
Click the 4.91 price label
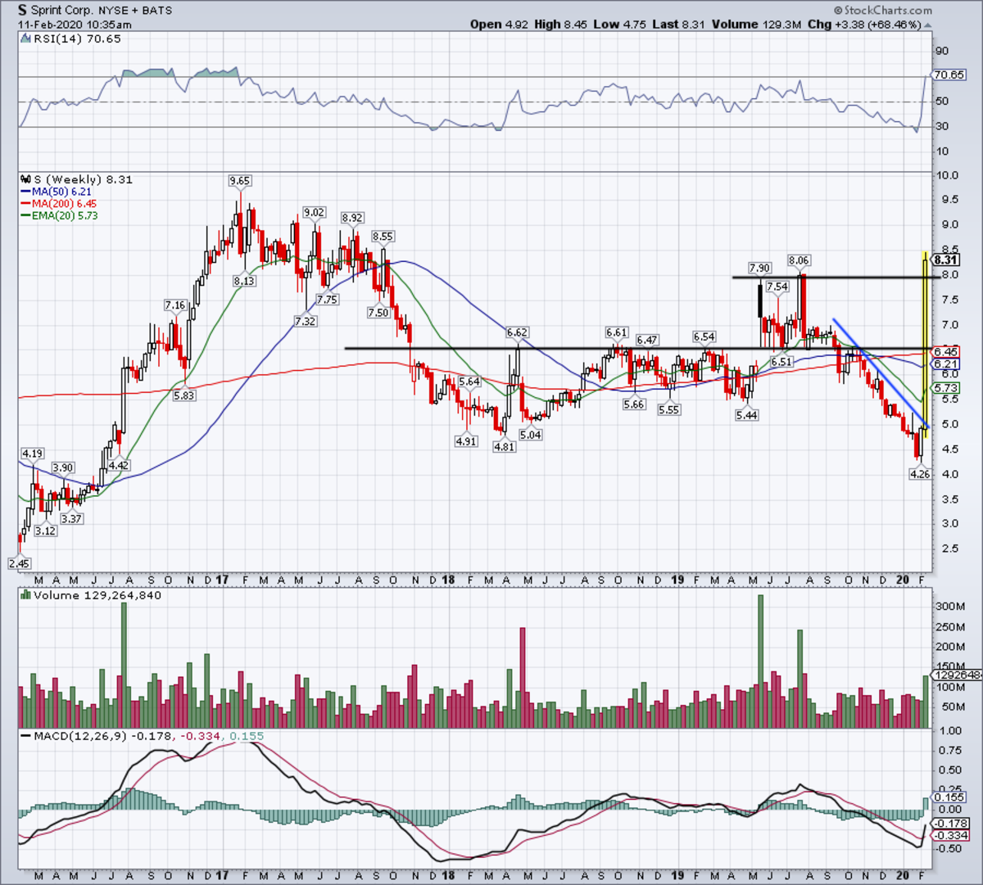(x=466, y=441)
